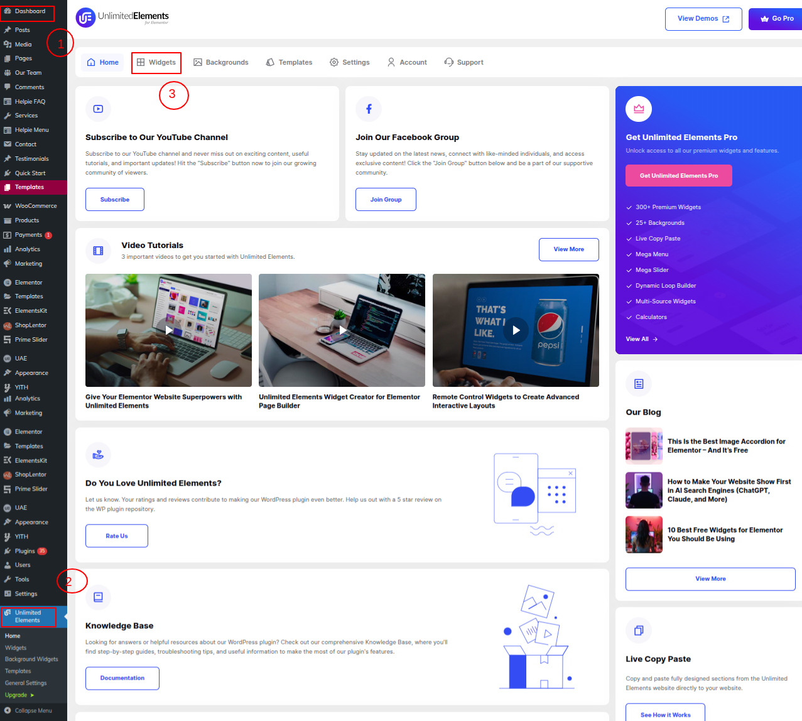The height and width of the screenshot is (721, 802).
Task: Click View More in Video Tutorials section
Action: click(x=569, y=249)
